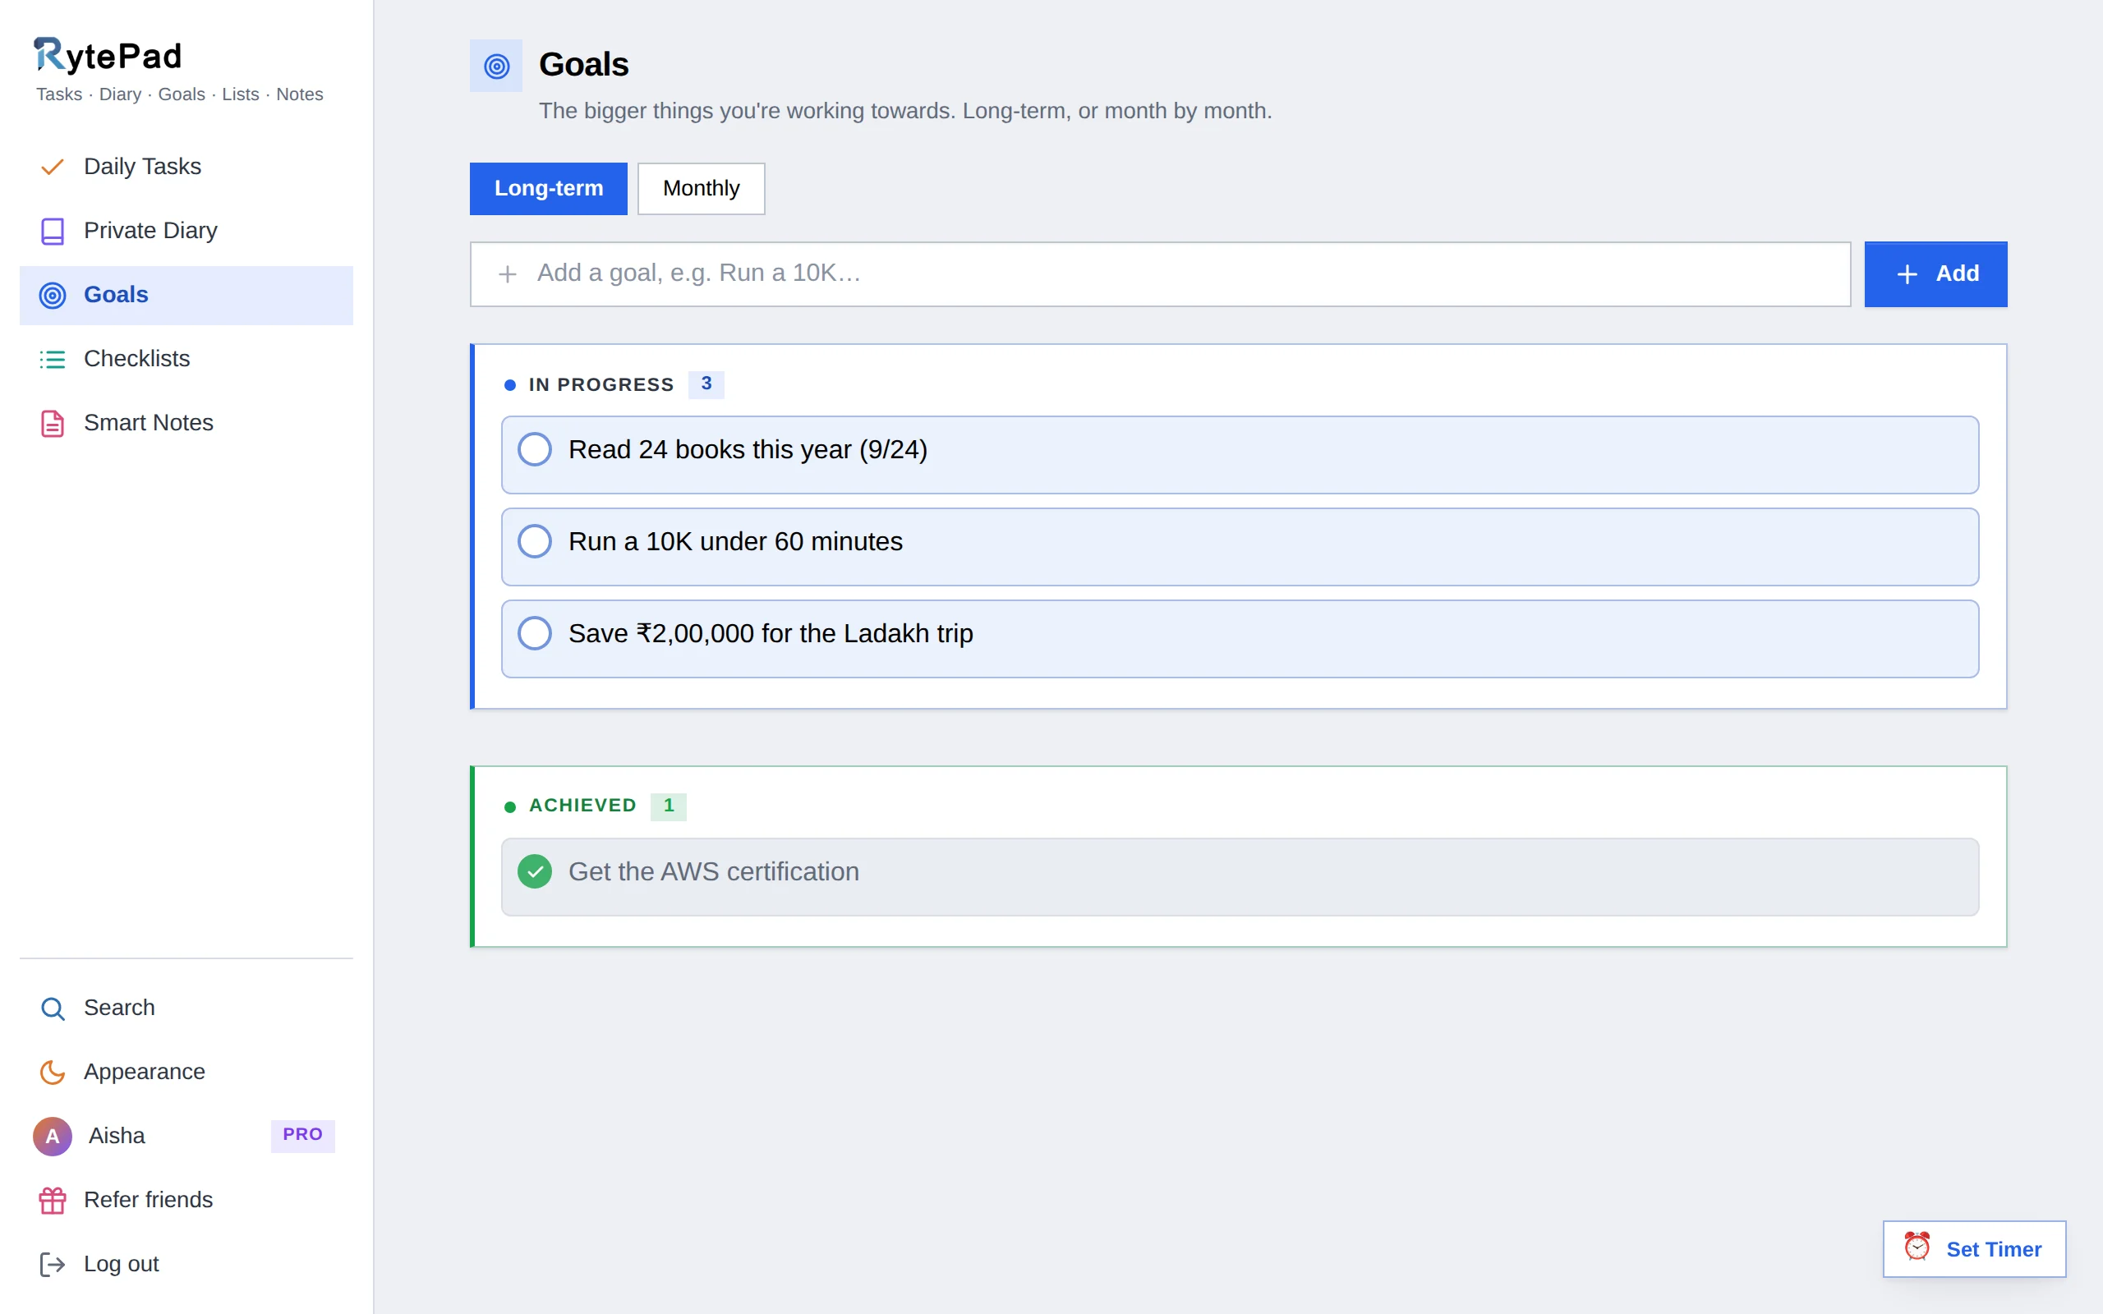Click the "Get the AWS certification" text
This screenshot has height=1314, width=2103.
pyautogui.click(x=713, y=871)
